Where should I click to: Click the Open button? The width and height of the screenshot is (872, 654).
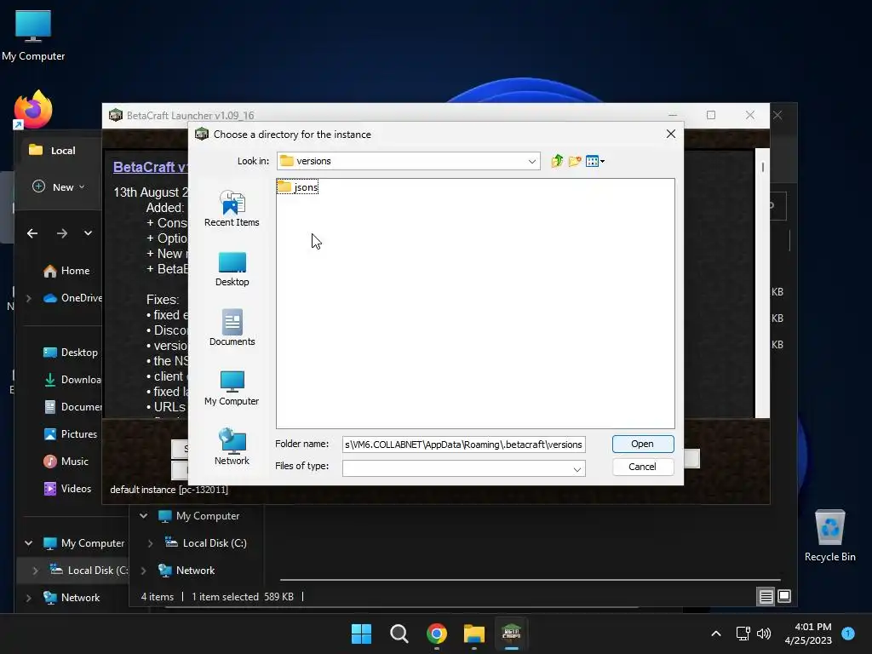(x=642, y=444)
